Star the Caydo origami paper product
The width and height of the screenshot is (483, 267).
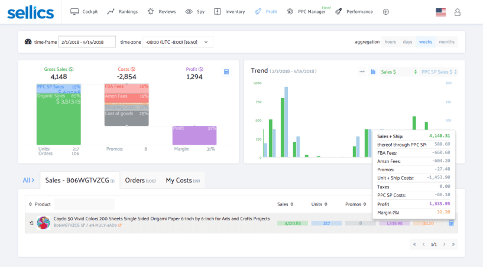pyautogui.click(x=31, y=223)
